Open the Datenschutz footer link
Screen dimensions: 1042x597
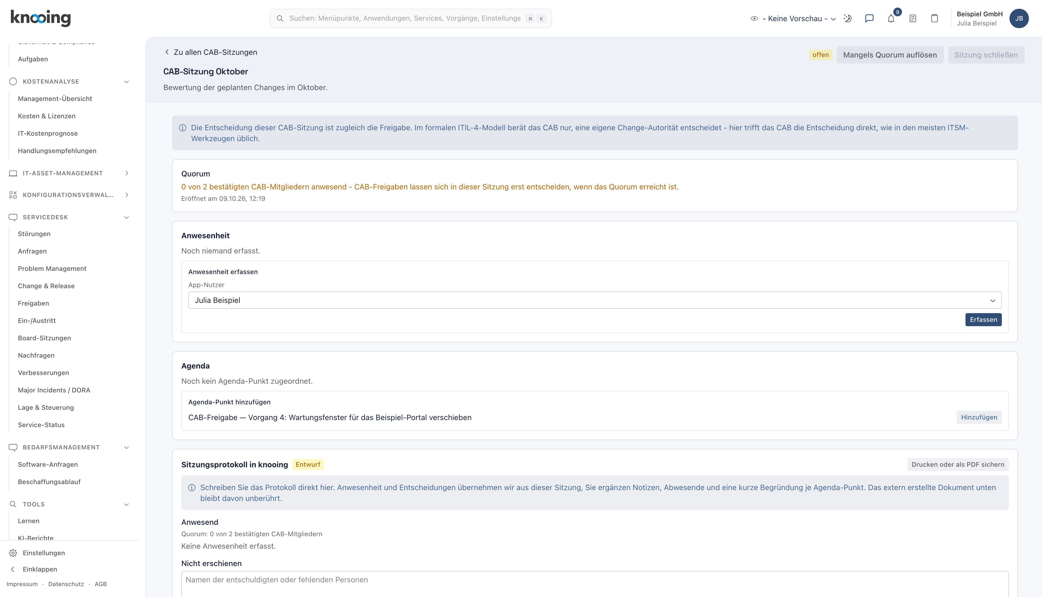66,584
